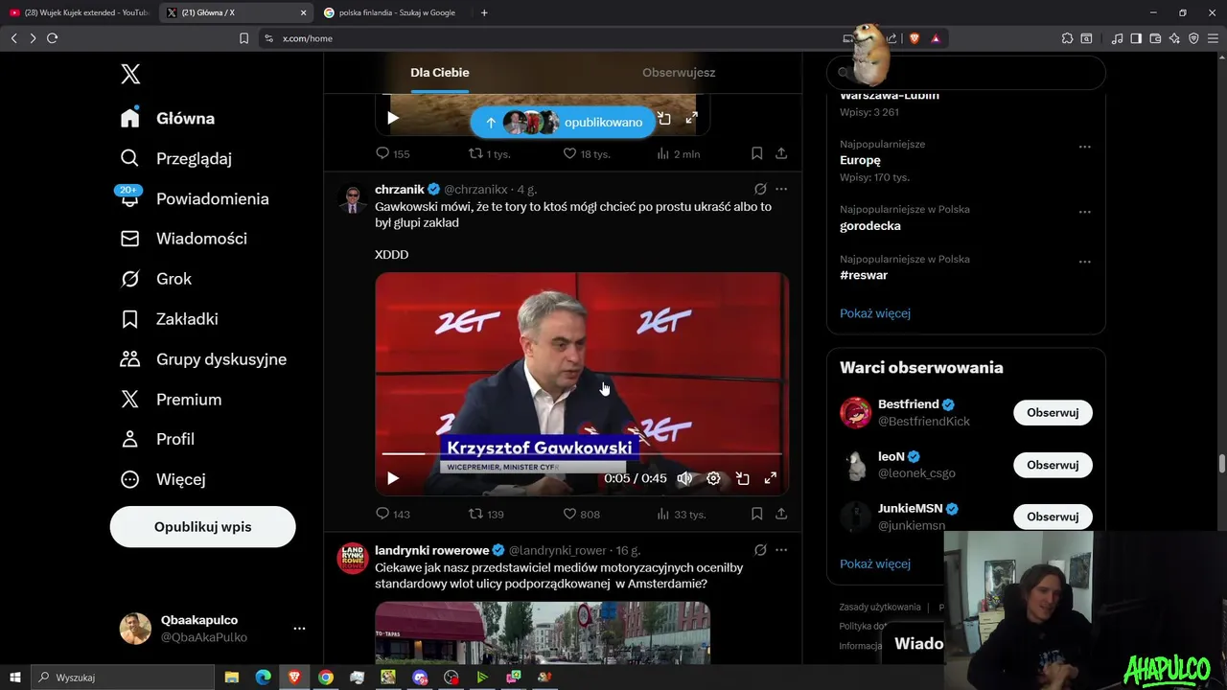Seek on Gawkowski video progress bar
The width and height of the screenshot is (1227, 690).
582,453
